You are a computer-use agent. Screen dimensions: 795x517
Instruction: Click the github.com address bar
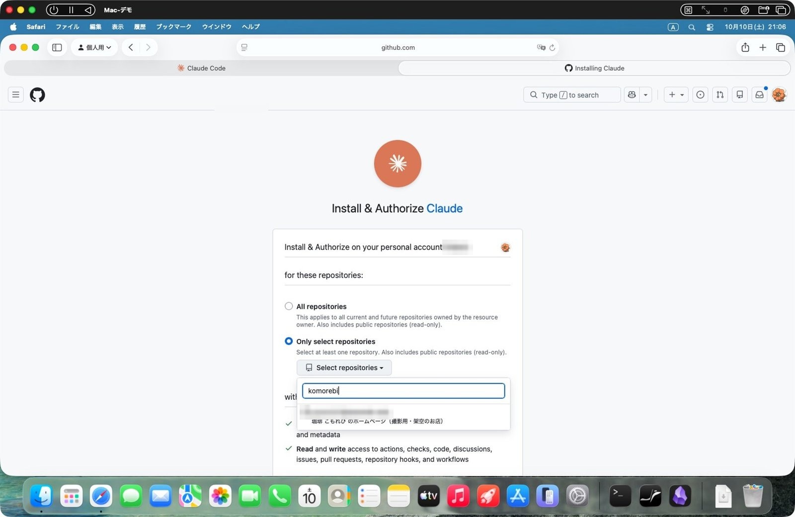click(398, 47)
